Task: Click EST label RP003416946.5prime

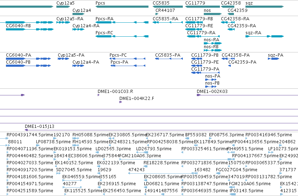Action: pos(269,135)
